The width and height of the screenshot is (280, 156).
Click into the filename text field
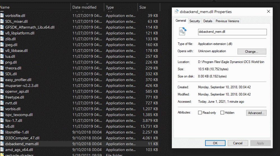[232, 32]
